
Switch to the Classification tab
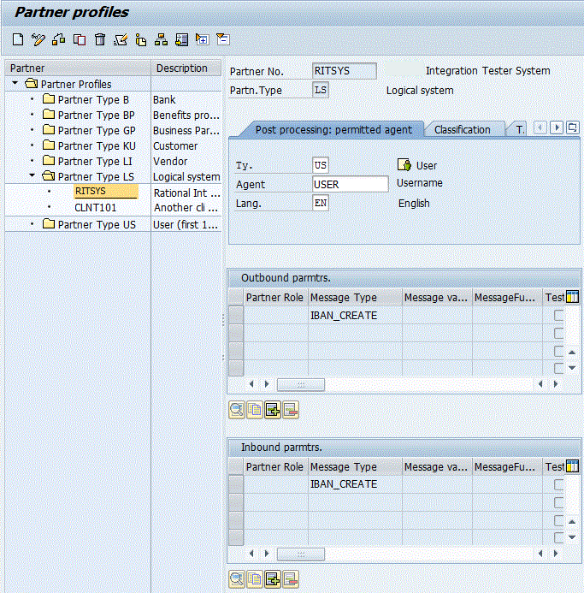462,129
